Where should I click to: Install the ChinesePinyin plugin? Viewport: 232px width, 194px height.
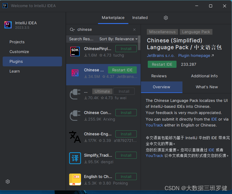click(126, 49)
